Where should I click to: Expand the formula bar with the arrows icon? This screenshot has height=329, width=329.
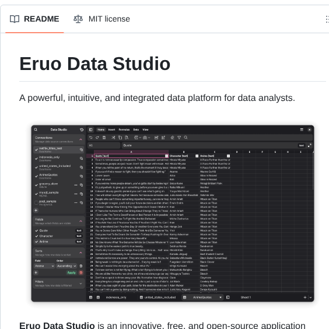pyautogui.click(x=310, y=145)
